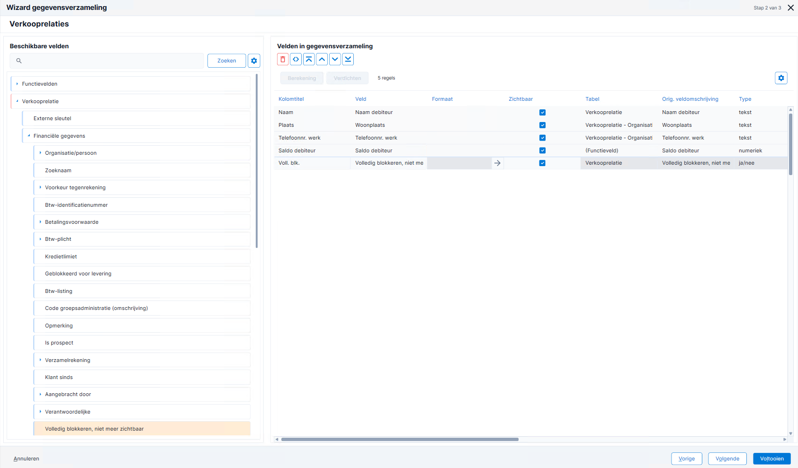Click the Zoeken button

pyautogui.click(x=227, y=61)
